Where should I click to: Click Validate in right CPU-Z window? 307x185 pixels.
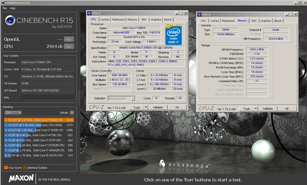tap(268, 109)
